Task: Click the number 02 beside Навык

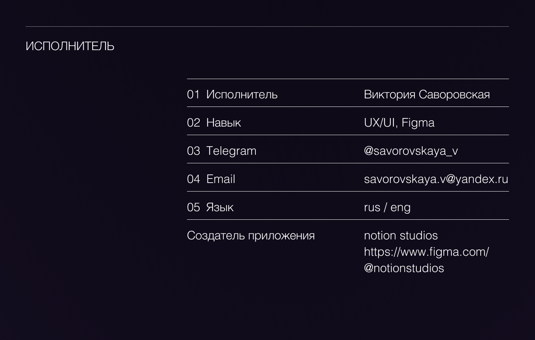Action: pos(193,122)
